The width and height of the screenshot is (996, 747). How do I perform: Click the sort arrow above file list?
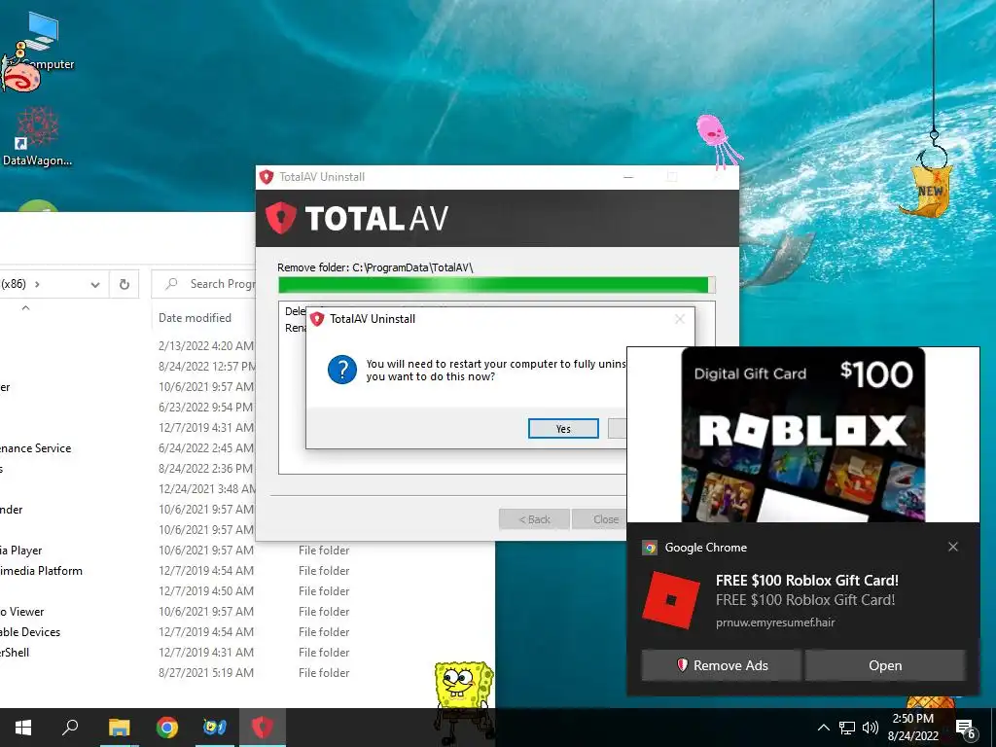coord(25,308)
